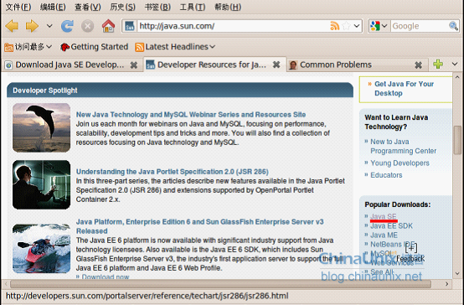The image size is (464, 305).
Task: Open the search engine selector dropdown
Action: point(379,26)
